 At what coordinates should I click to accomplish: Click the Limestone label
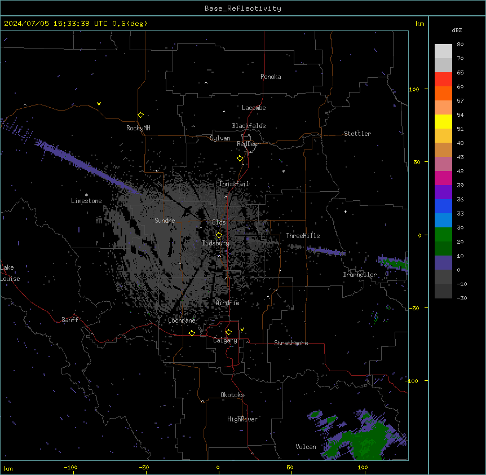[x=86, y=201]
